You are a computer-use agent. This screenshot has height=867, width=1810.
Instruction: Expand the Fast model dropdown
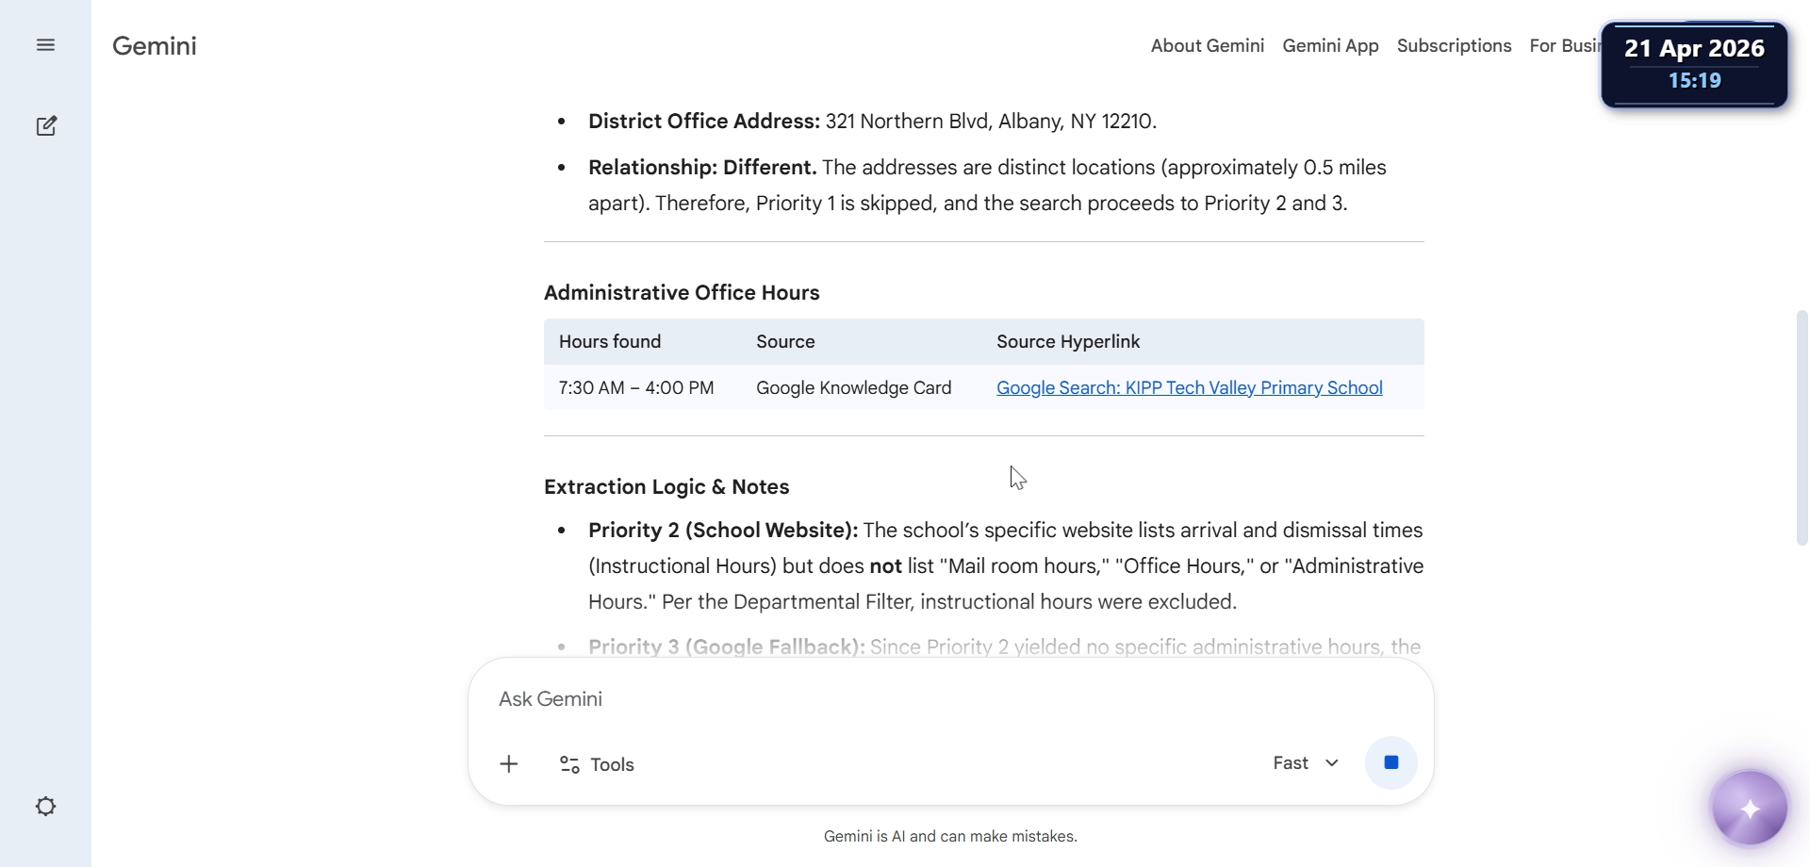1306,763
